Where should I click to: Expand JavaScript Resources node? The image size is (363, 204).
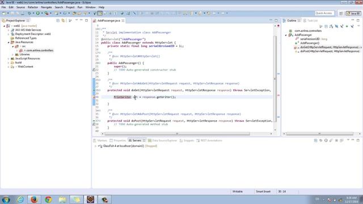[9, 58]
